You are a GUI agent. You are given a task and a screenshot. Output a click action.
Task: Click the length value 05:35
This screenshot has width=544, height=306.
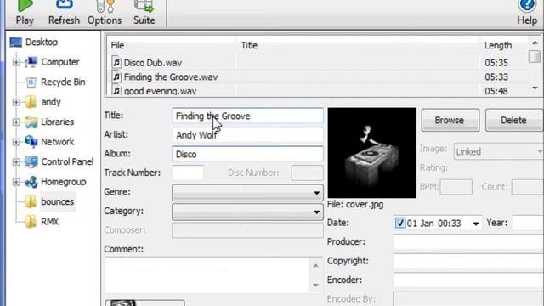tap(496, 63)
